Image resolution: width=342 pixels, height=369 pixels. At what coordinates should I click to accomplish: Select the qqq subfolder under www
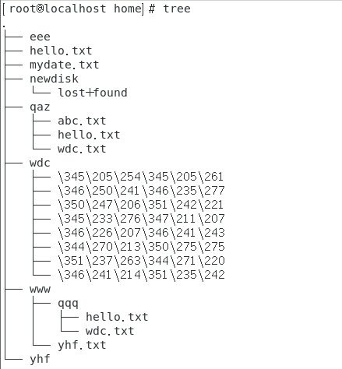(68, 304)
